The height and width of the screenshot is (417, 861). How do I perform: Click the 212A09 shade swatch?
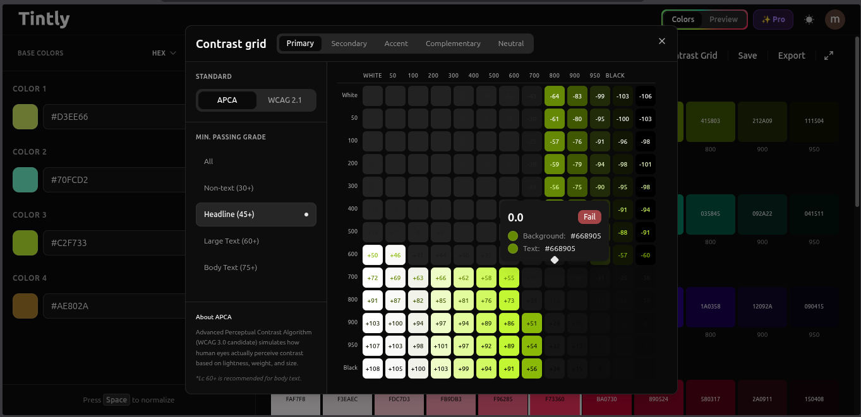(x=762, y=121)
